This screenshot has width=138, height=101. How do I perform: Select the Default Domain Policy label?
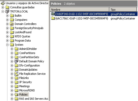click(32, 61)
